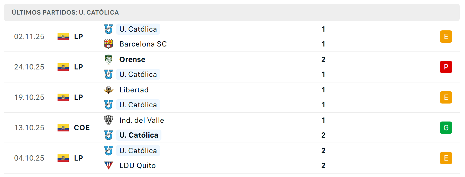The height and width of the screenshot is (177, 465).
Task: Click the green G win badge
Action: click(446, 128)
